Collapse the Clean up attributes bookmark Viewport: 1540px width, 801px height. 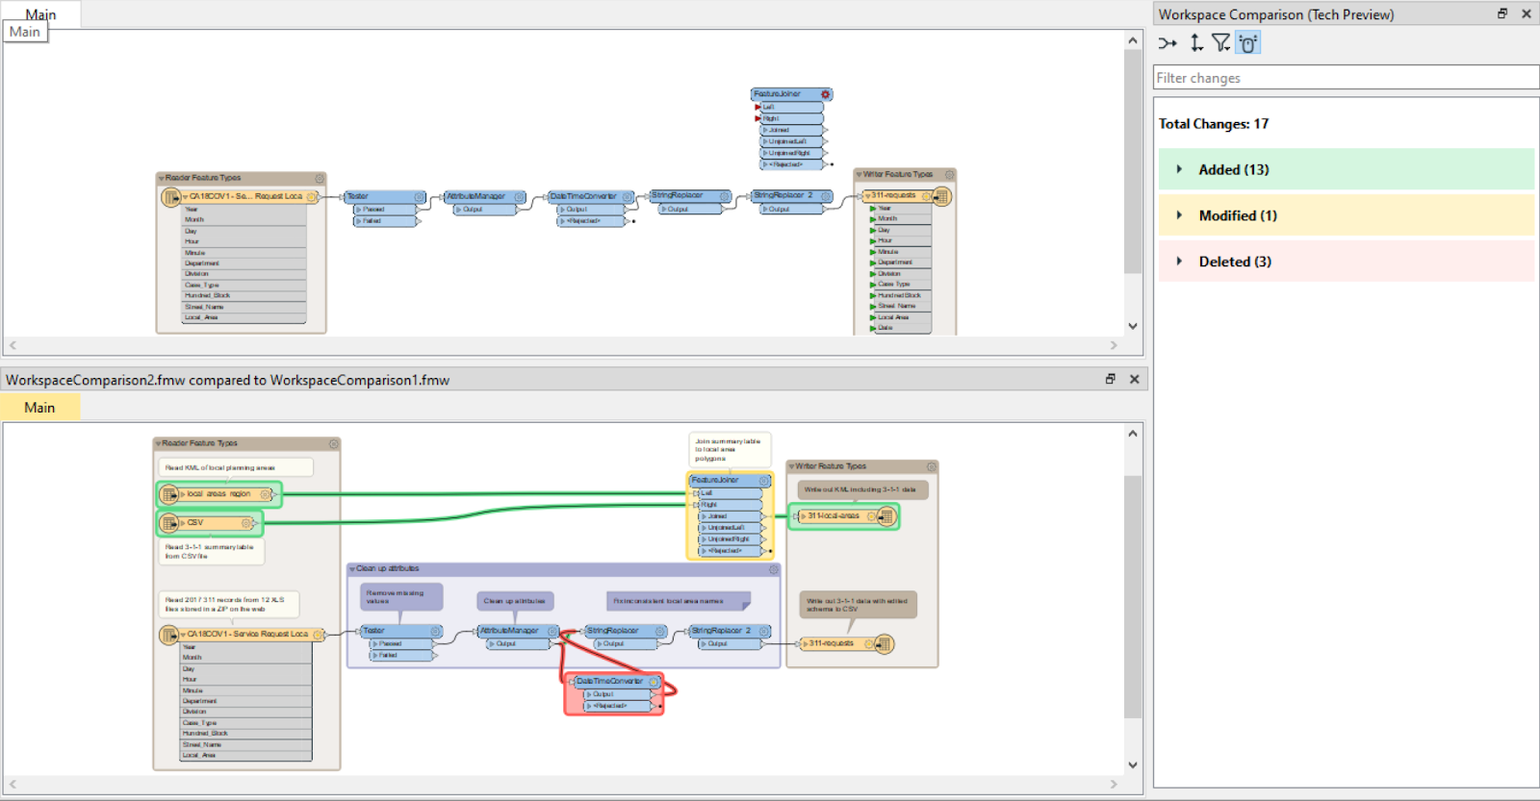[x=352, y=569]
